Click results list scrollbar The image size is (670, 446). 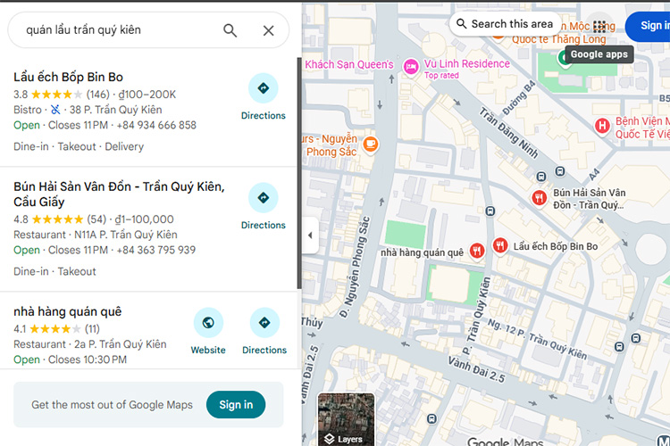click(x=299, y=173)
